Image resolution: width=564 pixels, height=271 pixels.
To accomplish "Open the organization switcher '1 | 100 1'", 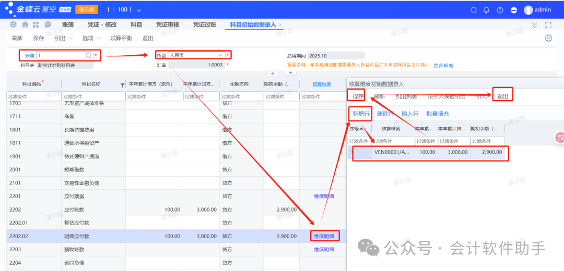I will [124, 10].
